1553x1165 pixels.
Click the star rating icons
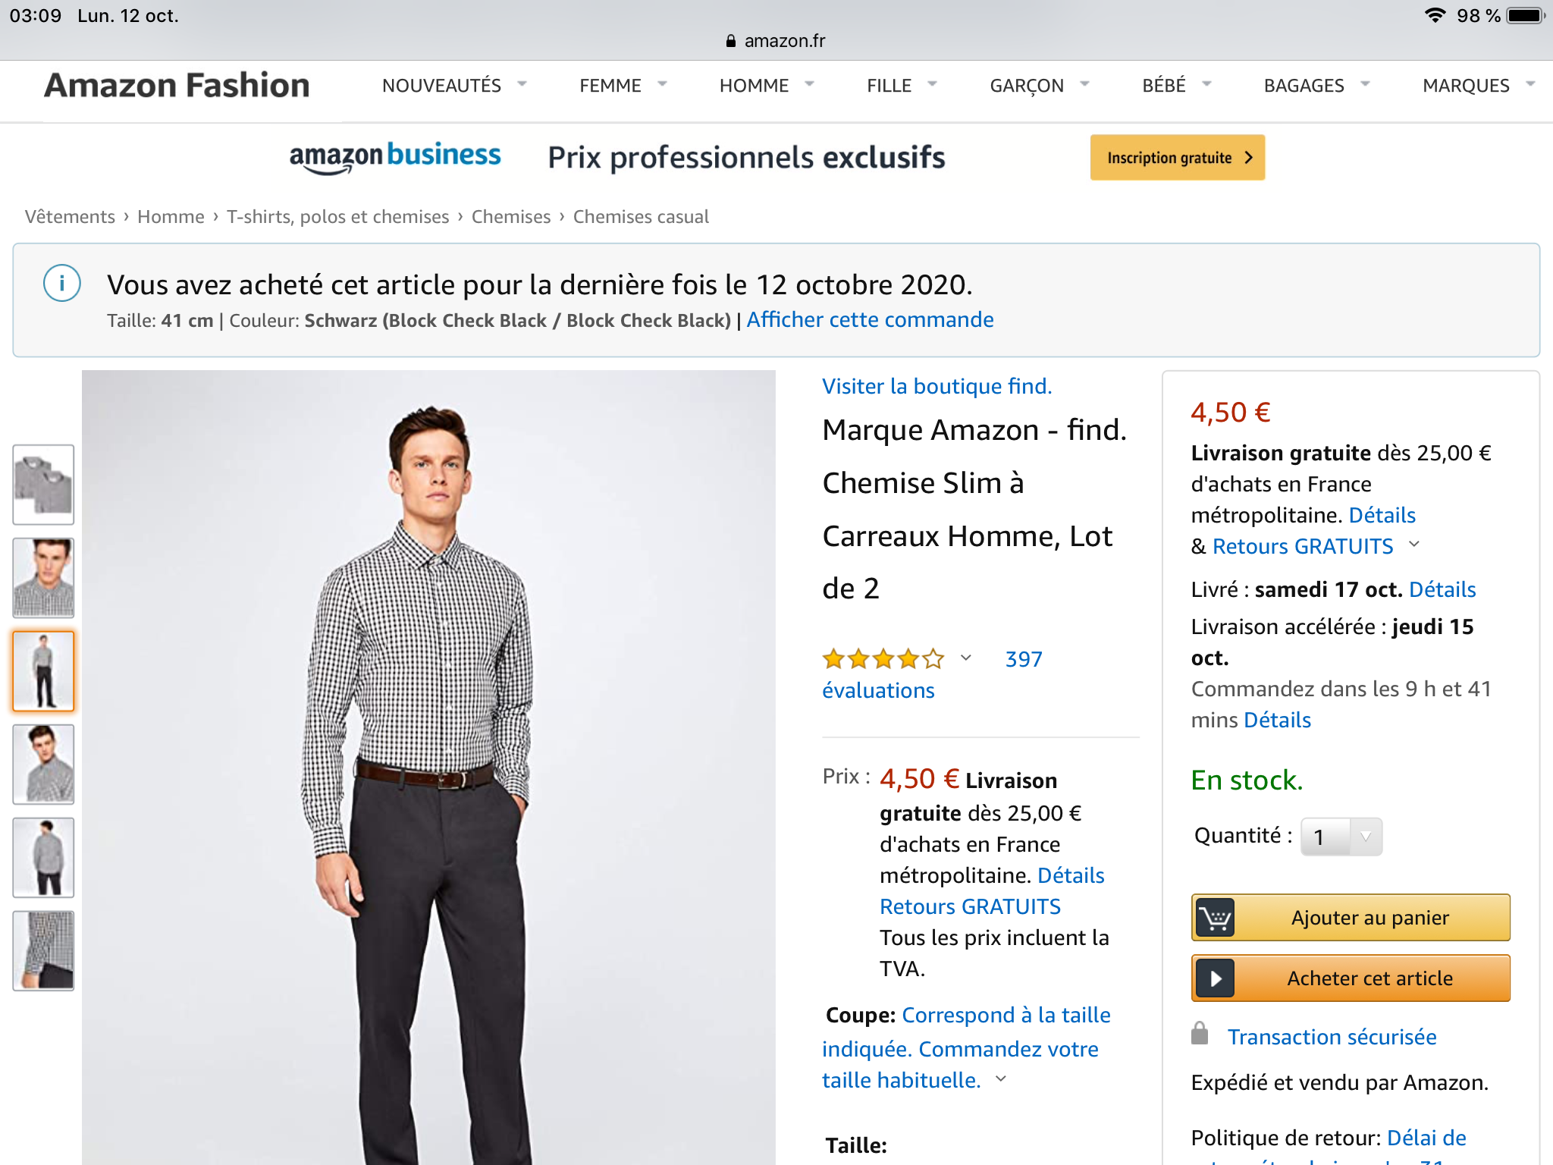coord(883,659)
